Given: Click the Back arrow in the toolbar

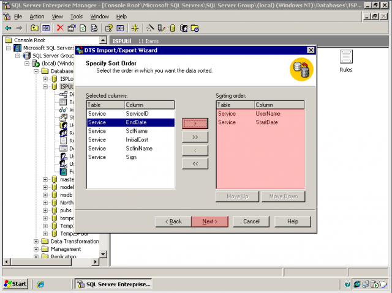Looking at the screenshot, I should (x=8, y=28).
